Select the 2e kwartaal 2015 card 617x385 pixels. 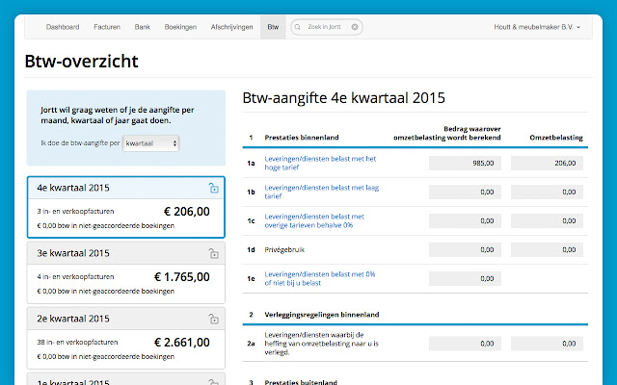126,338
